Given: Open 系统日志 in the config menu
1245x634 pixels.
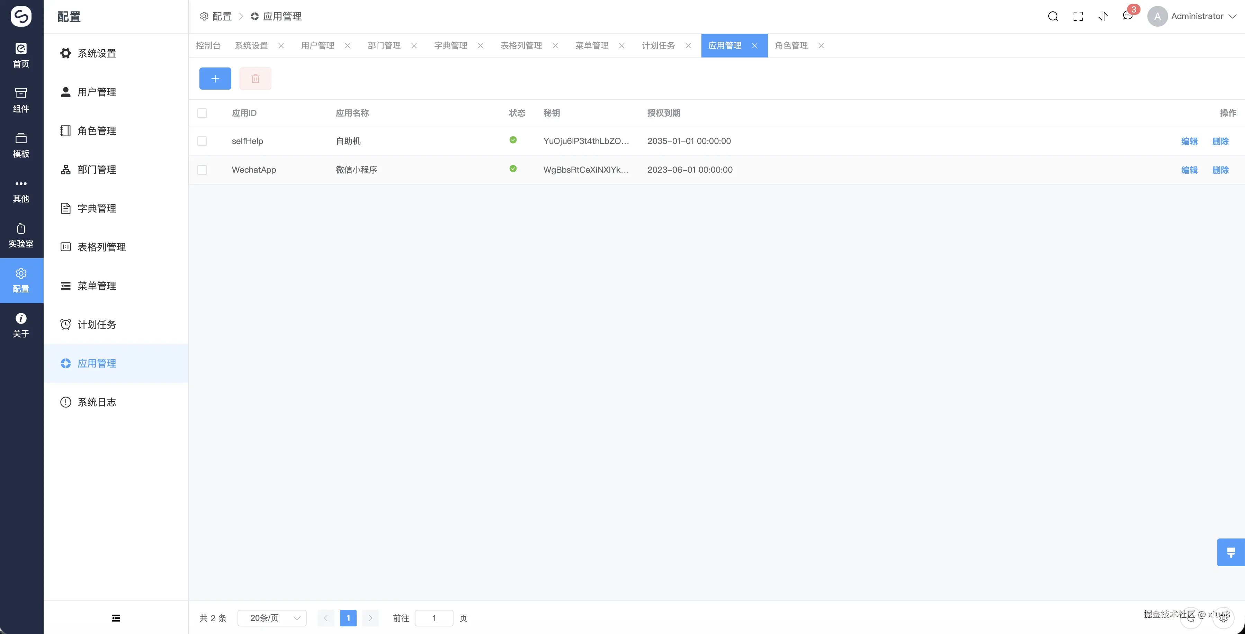Looking at the screenshot, I should 97,402.
